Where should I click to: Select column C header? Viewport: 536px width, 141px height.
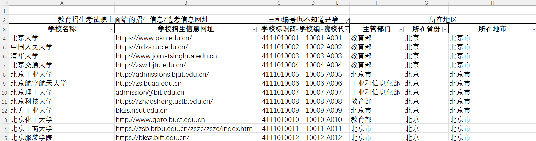[279, 3]
